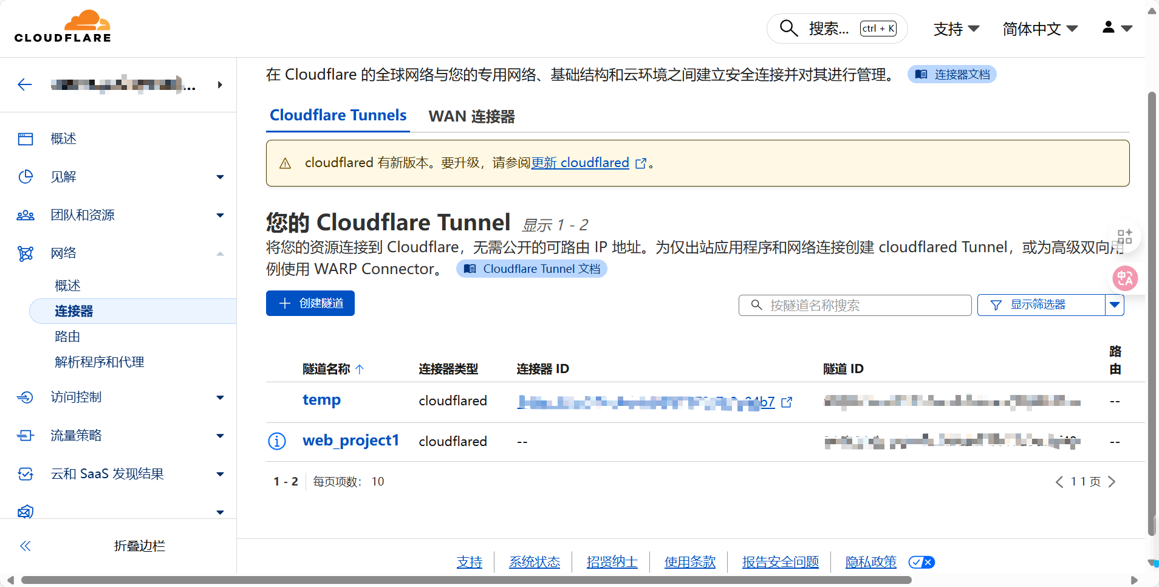Open 概述 under 网络 in sidebar
Image resolution: width=1159 pixels, height=587 pixels.
coord(67,286)
